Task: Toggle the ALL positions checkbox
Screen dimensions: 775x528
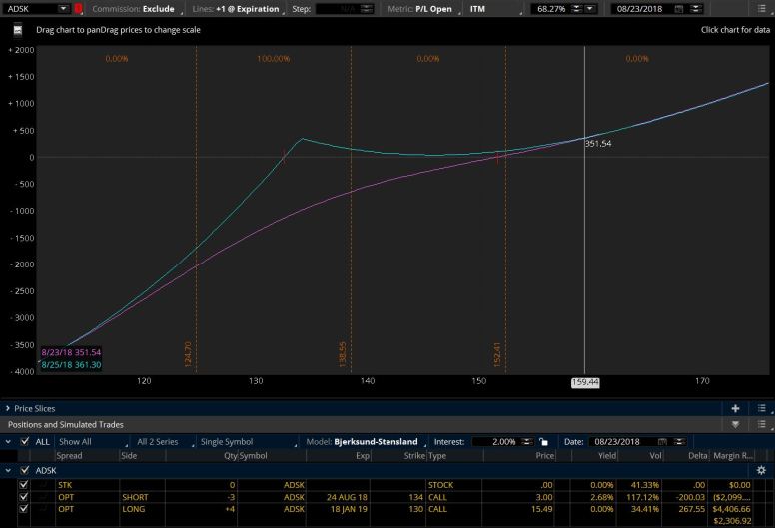Action: tap(24, 441)
